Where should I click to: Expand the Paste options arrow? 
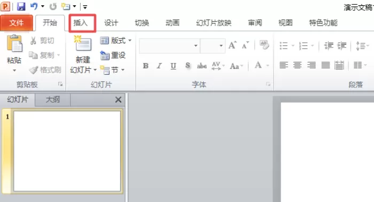tap(14, 71)
